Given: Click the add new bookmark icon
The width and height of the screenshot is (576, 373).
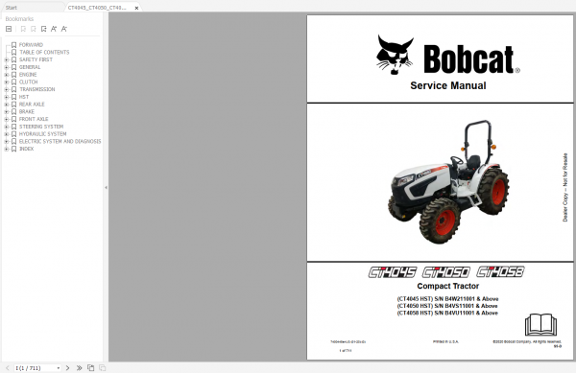Looking at the screenshot, I should click(x=44, y=29).
